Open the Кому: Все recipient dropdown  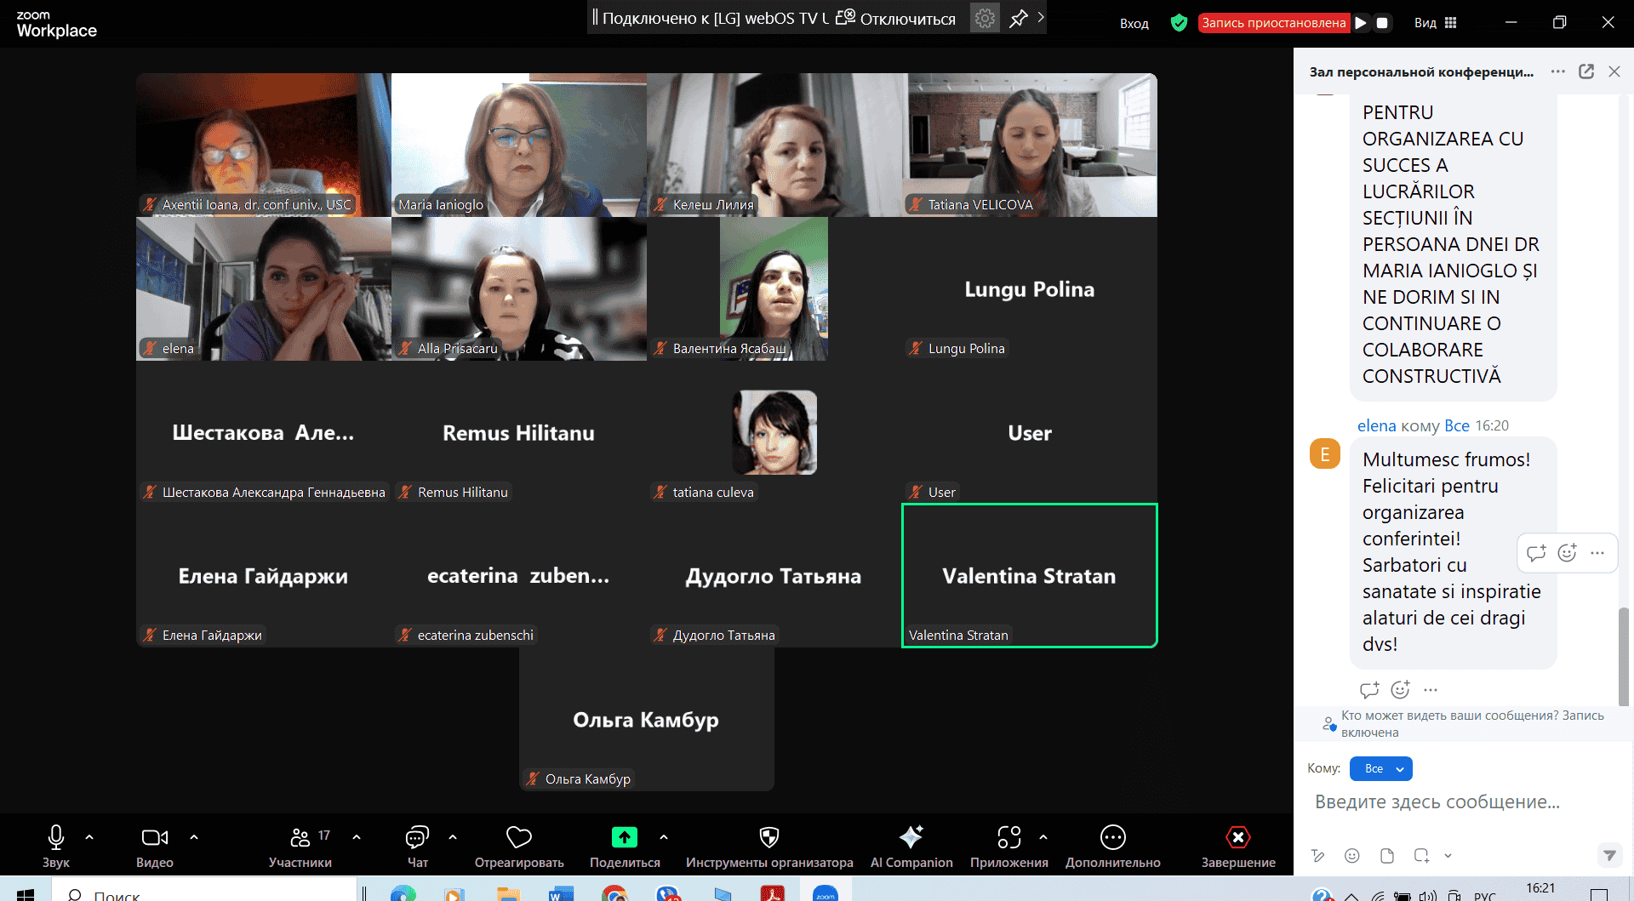coord(1381,768)
